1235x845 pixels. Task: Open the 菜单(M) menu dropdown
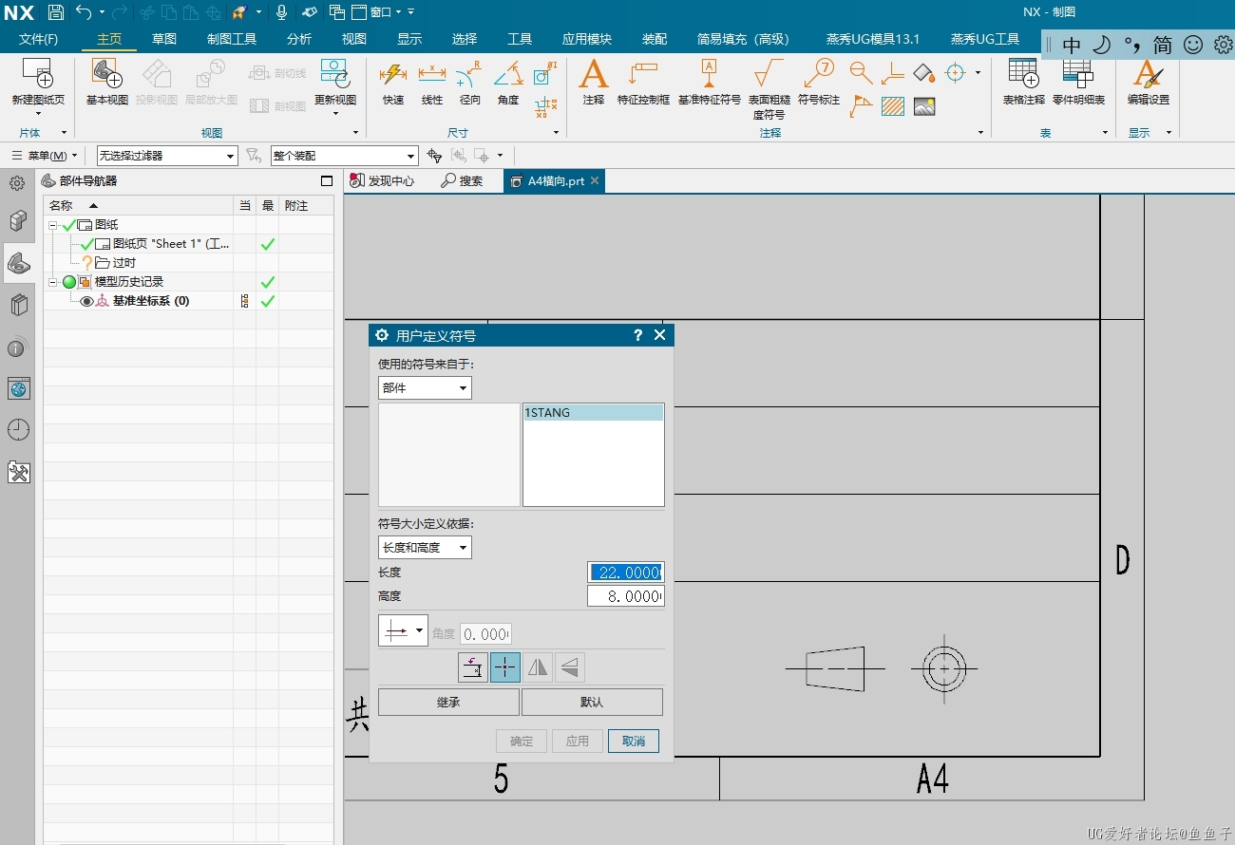[45, 156]
